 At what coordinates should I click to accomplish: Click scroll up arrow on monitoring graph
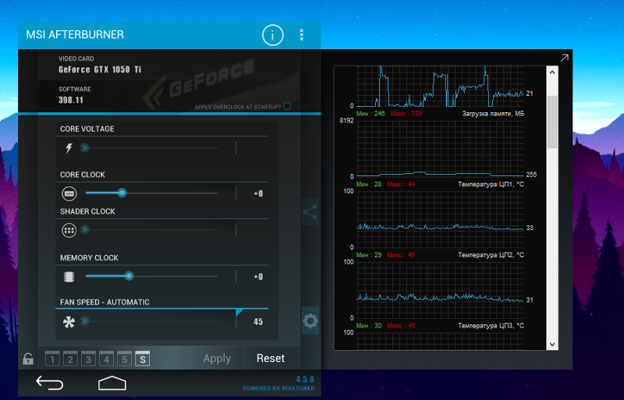(552, 73)
